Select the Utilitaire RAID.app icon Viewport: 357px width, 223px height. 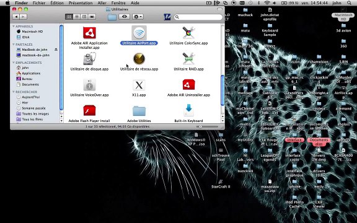pyautogui.click(x=188, y=59)
